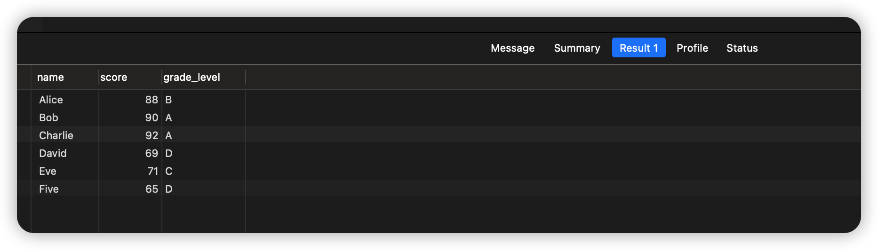Select the Alice name cell
The width and height of the screenshot is (878, 250).
point(51,100)
